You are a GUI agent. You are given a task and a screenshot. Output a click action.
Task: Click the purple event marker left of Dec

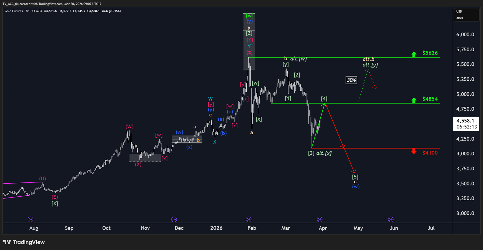coord(174,219)
